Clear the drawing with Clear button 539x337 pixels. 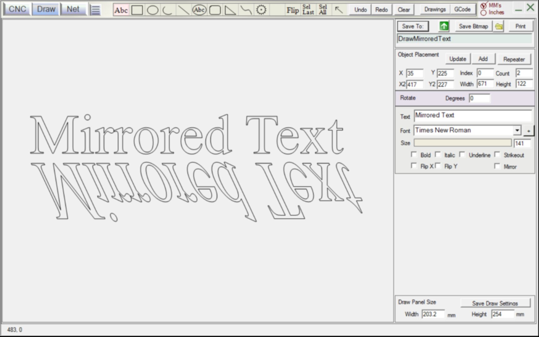404,10
